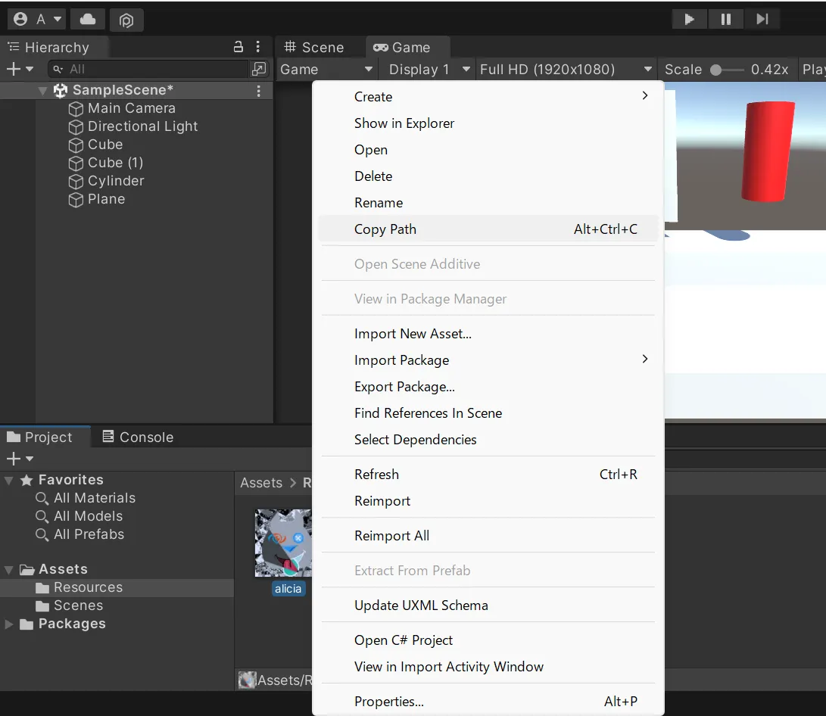Adjust the Scale slider handle

(716, 70)
